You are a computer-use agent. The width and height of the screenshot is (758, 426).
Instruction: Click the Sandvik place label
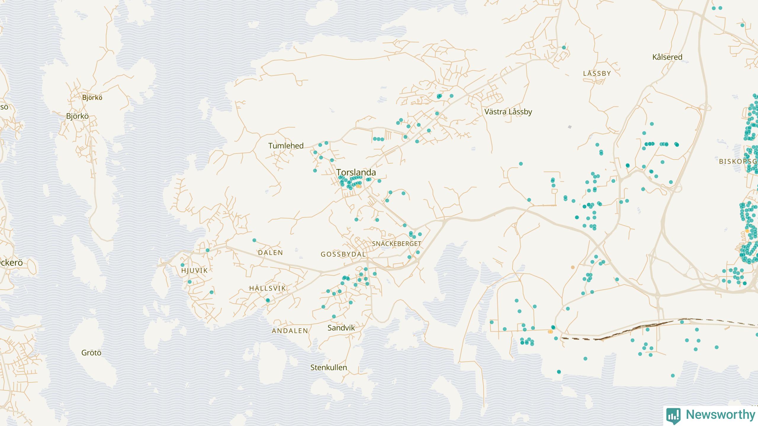point(341,327)
